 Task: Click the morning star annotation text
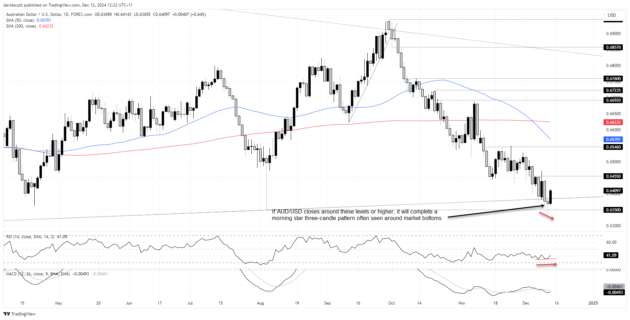[x=356, y=215]
